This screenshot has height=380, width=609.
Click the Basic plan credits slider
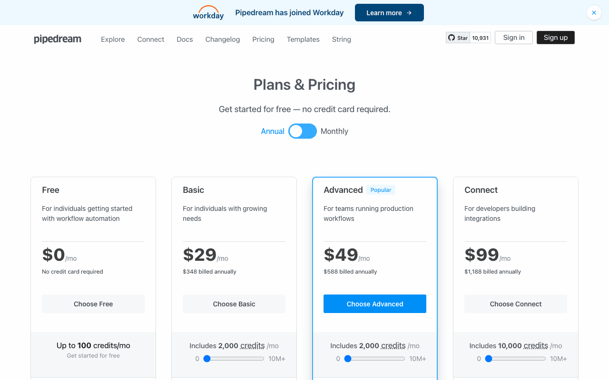click(234, 359)
